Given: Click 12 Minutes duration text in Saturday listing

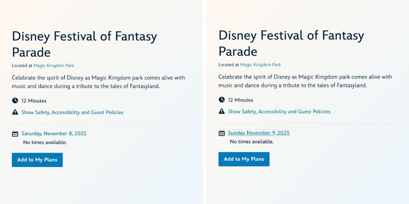Looking at the screenshot, I should click(34, 101).
